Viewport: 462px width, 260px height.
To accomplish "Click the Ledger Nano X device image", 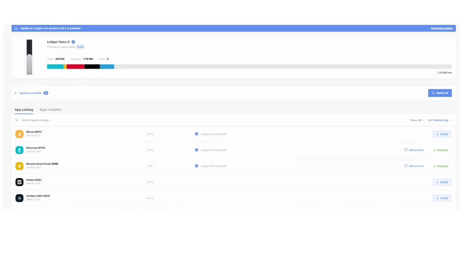I will [x=29, y=57].
